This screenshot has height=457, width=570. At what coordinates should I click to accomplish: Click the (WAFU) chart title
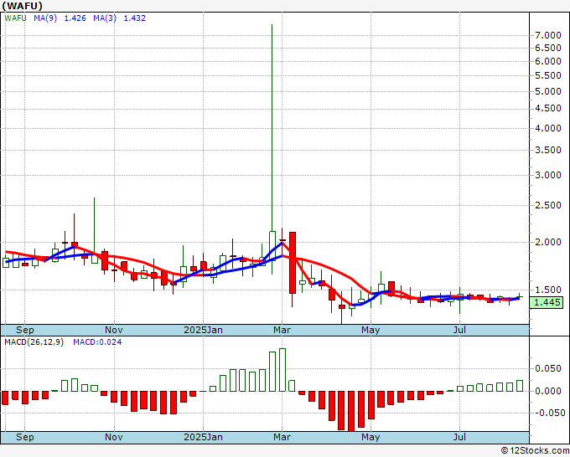click(x=22, y=6)
